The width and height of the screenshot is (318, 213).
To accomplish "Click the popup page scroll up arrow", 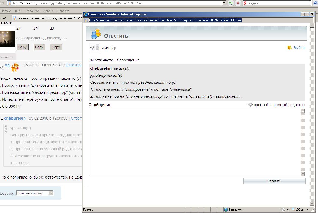I will pos(312,26).
